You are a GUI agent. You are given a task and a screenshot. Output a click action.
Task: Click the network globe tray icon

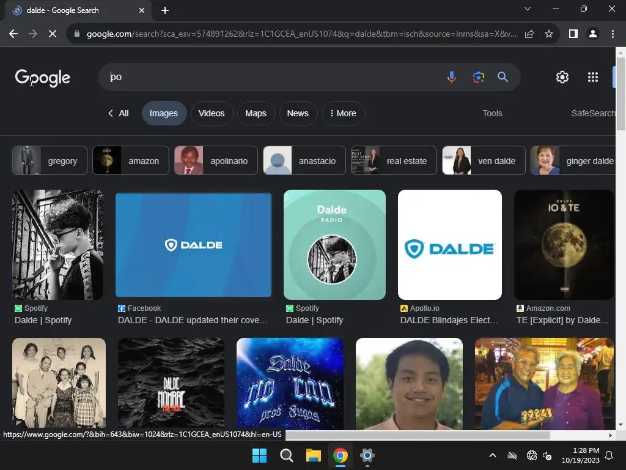(x=531, y=455)
